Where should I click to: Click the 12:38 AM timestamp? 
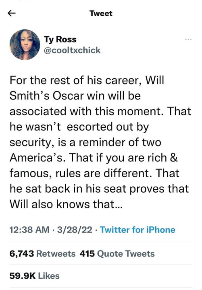(x=29, y=230)
